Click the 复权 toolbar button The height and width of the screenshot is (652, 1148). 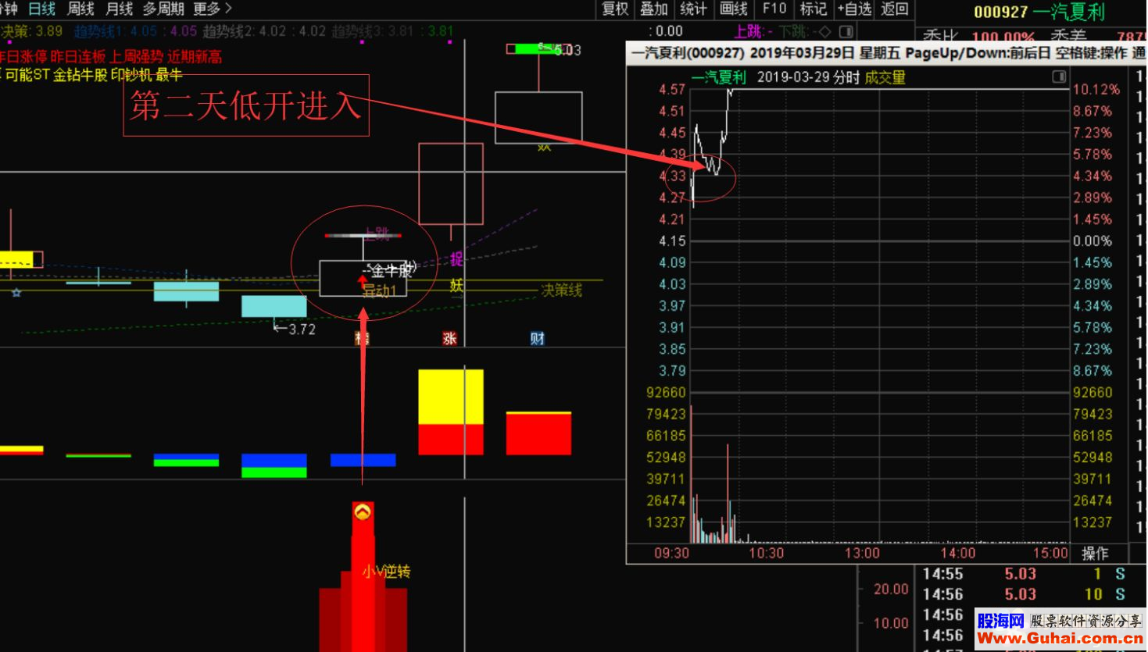(615, 9)
